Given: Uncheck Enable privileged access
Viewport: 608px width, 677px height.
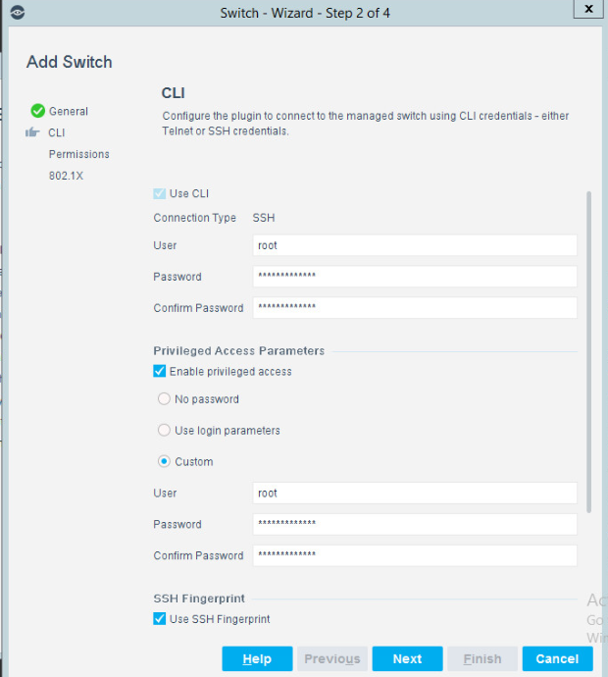Looking at the screenshot, I should coord(159,371).
